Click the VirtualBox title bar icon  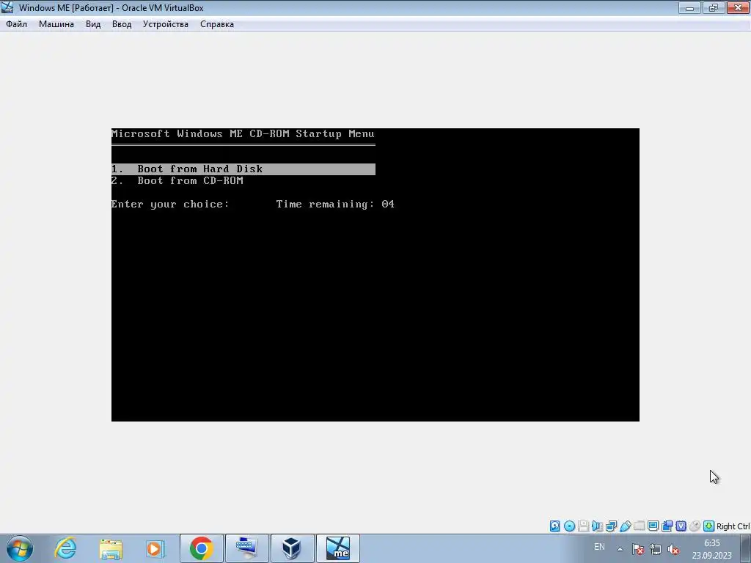tap(7, 7)
